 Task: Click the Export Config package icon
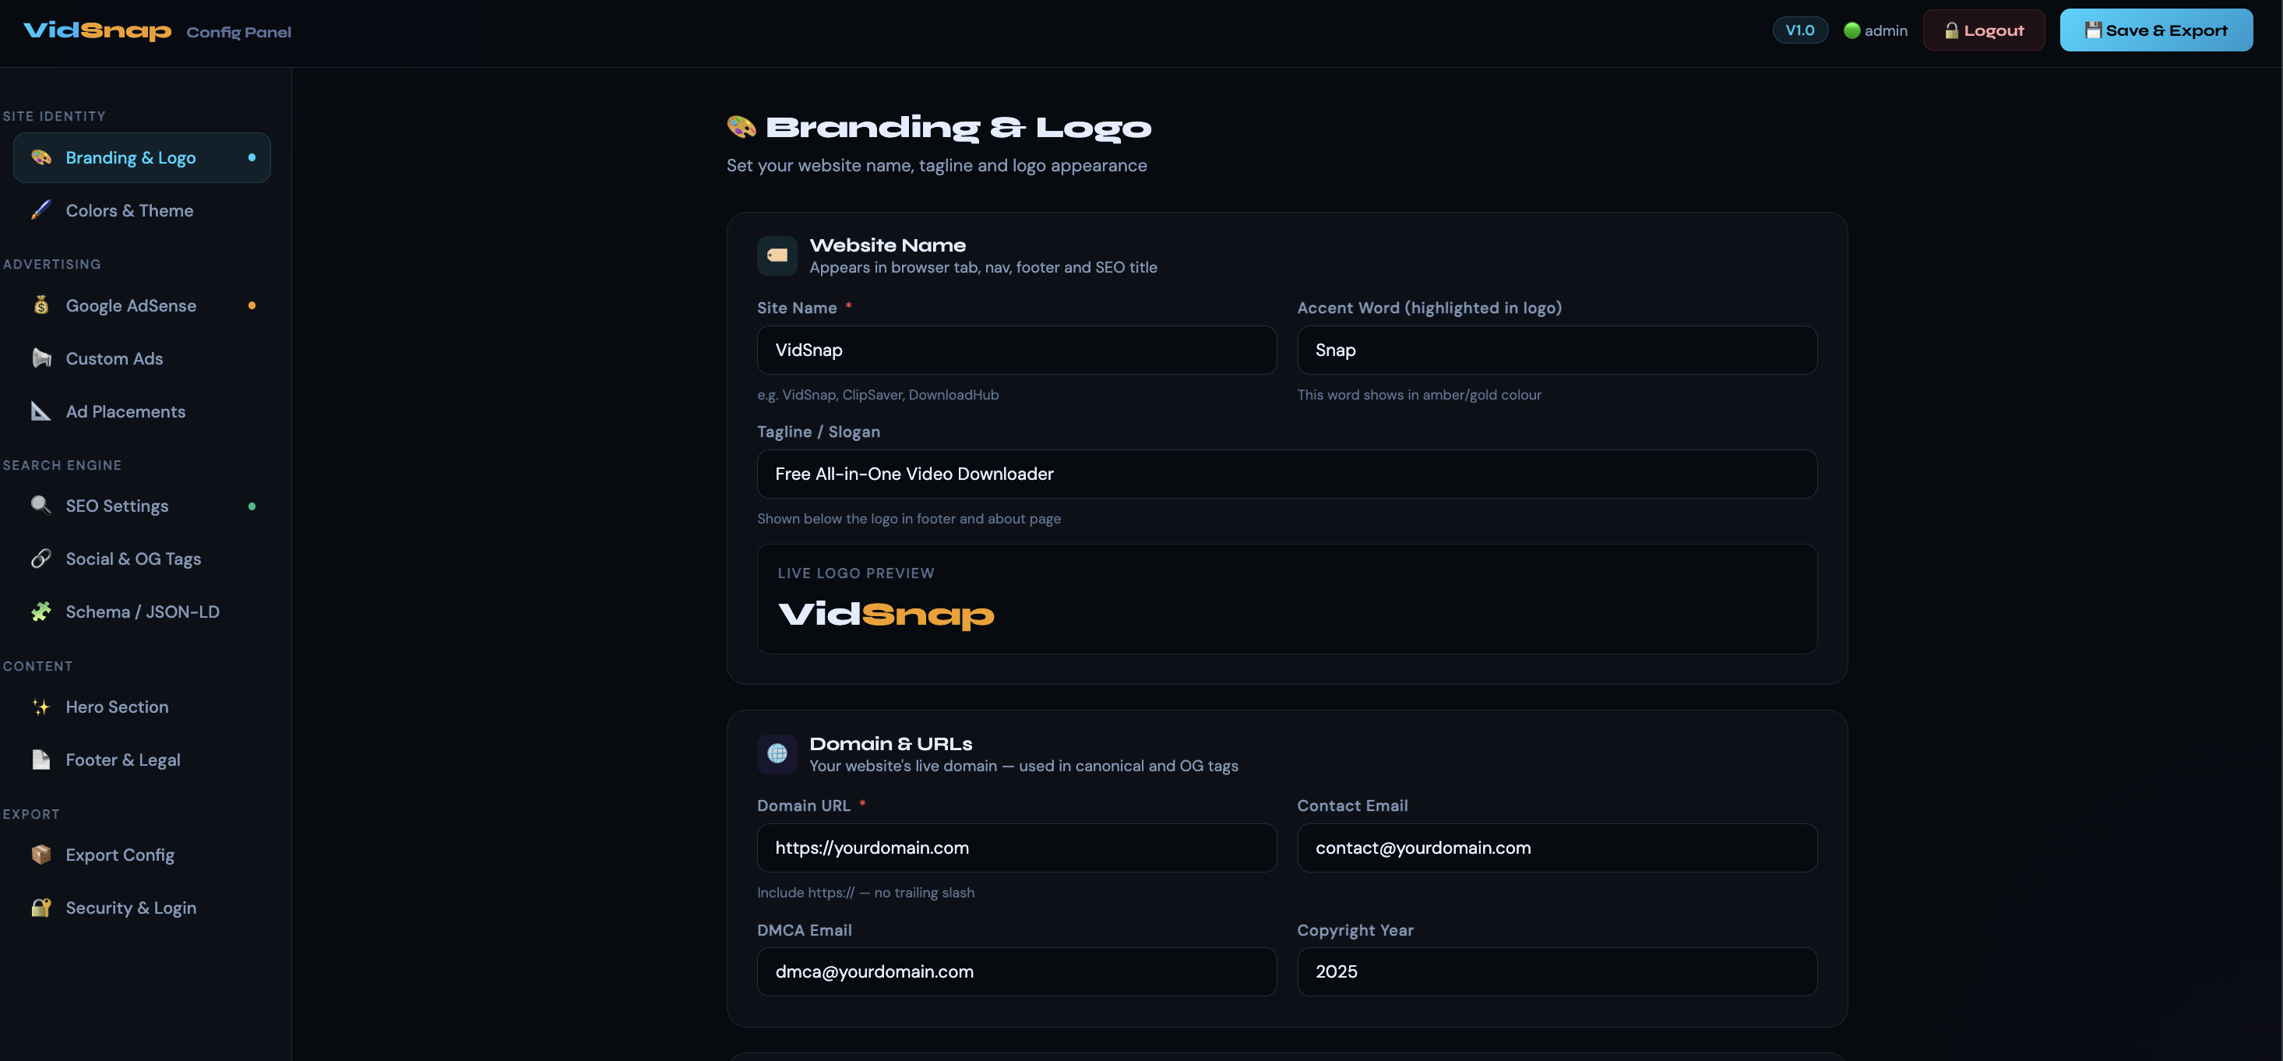[x=41, y=855]
